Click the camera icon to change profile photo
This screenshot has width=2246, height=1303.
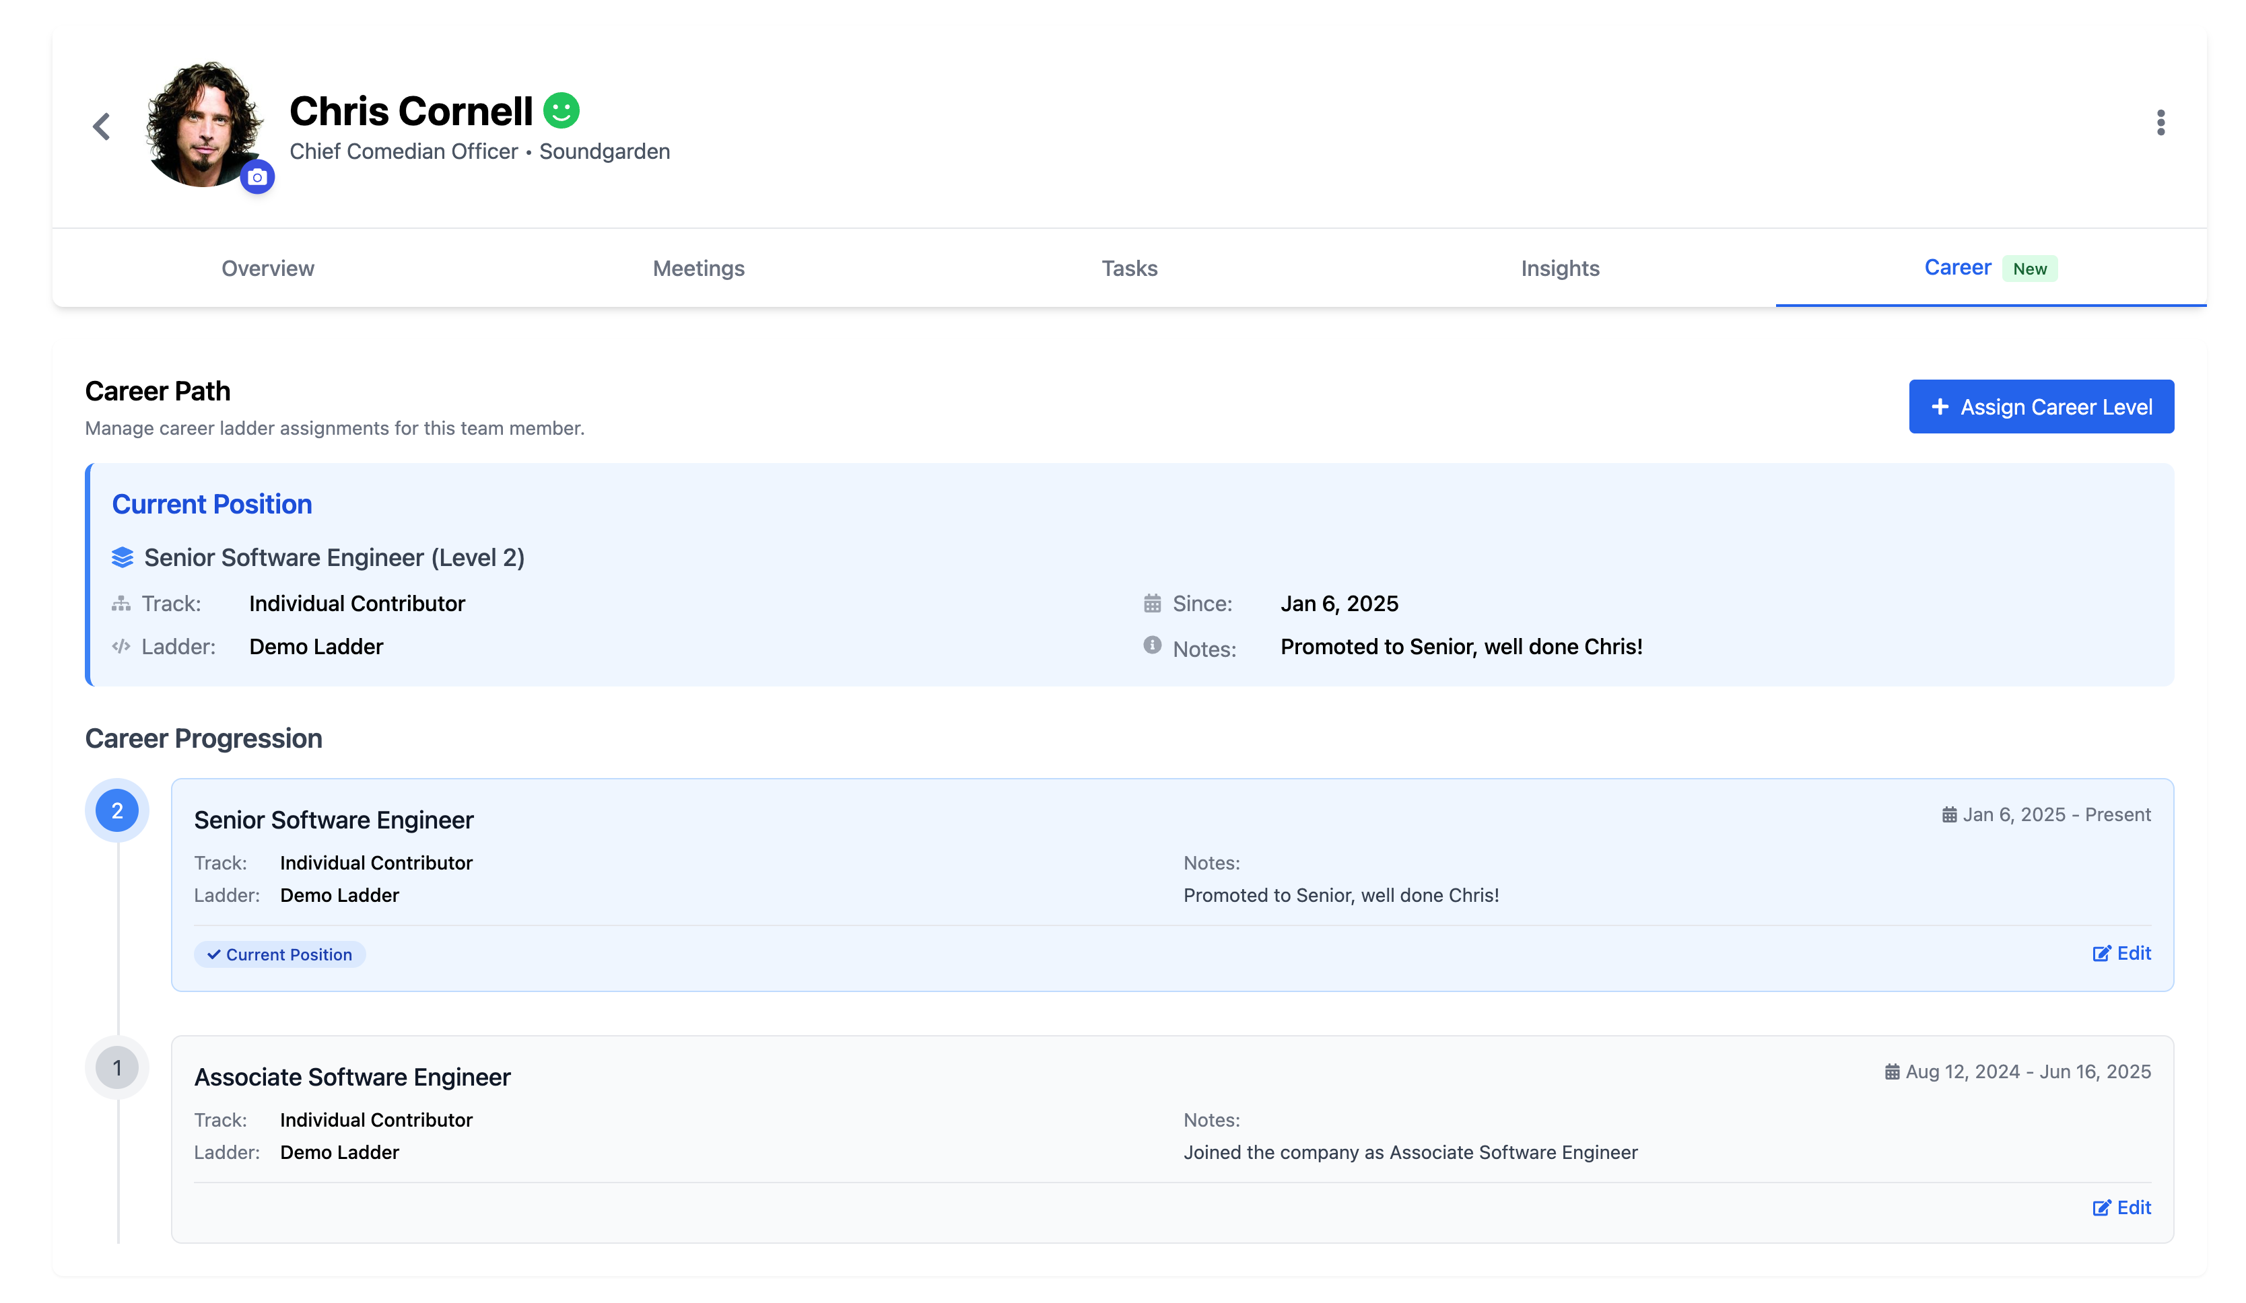coord(258,178)
